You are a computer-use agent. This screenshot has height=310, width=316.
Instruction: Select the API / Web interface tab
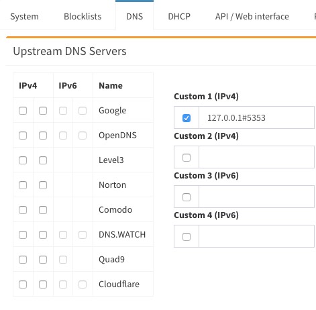coord(252,17)
